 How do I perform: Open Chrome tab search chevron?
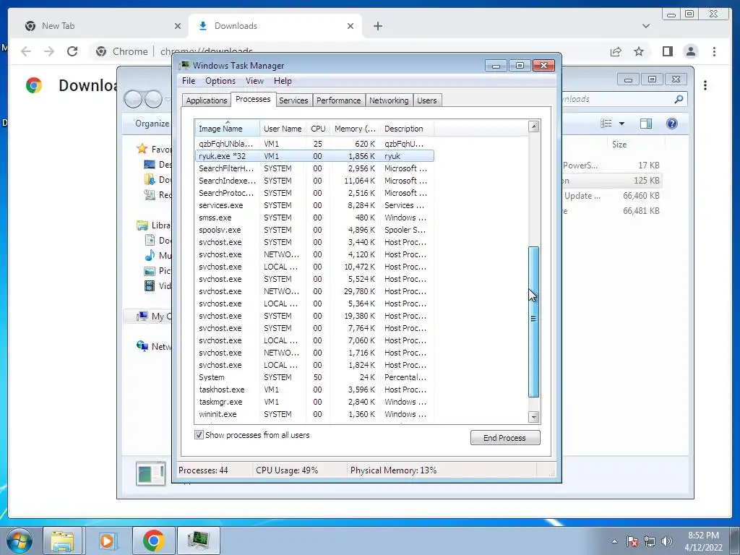(x=646, y=26)
